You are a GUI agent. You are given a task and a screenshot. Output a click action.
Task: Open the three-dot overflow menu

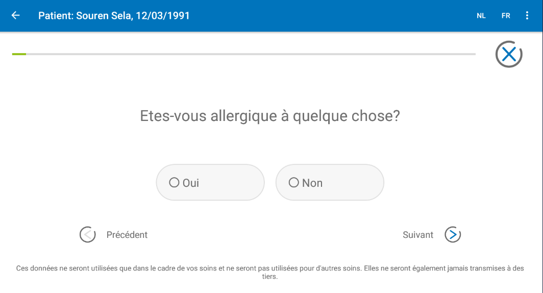(527, 15)
